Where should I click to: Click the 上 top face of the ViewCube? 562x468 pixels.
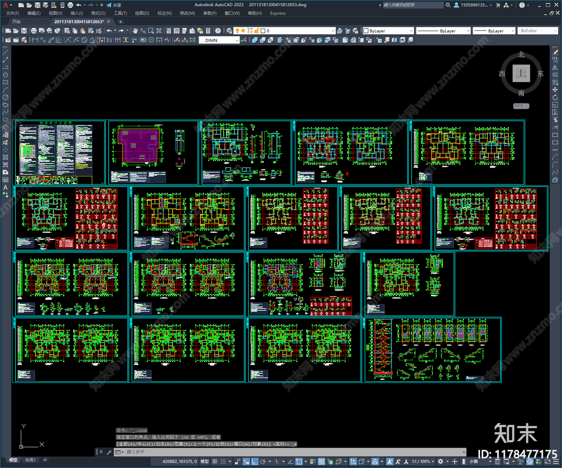[x=521, y=73]
